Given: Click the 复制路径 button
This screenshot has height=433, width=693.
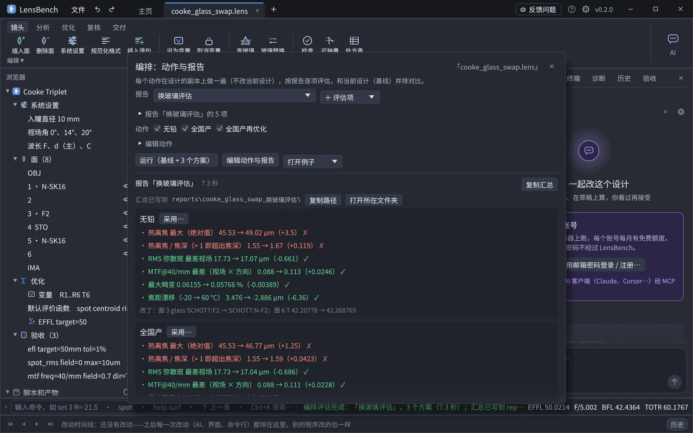Looking at the screenshot, I should coord(323,200).
